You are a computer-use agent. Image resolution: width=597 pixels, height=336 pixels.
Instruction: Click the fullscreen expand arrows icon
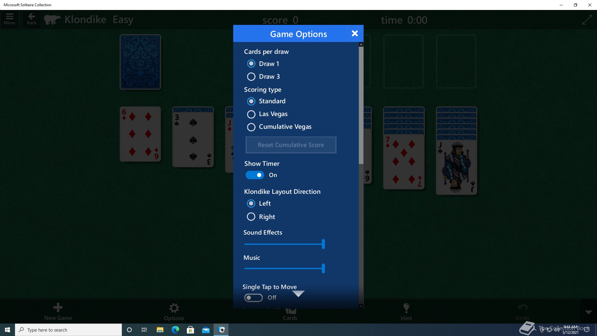(587, 20)
